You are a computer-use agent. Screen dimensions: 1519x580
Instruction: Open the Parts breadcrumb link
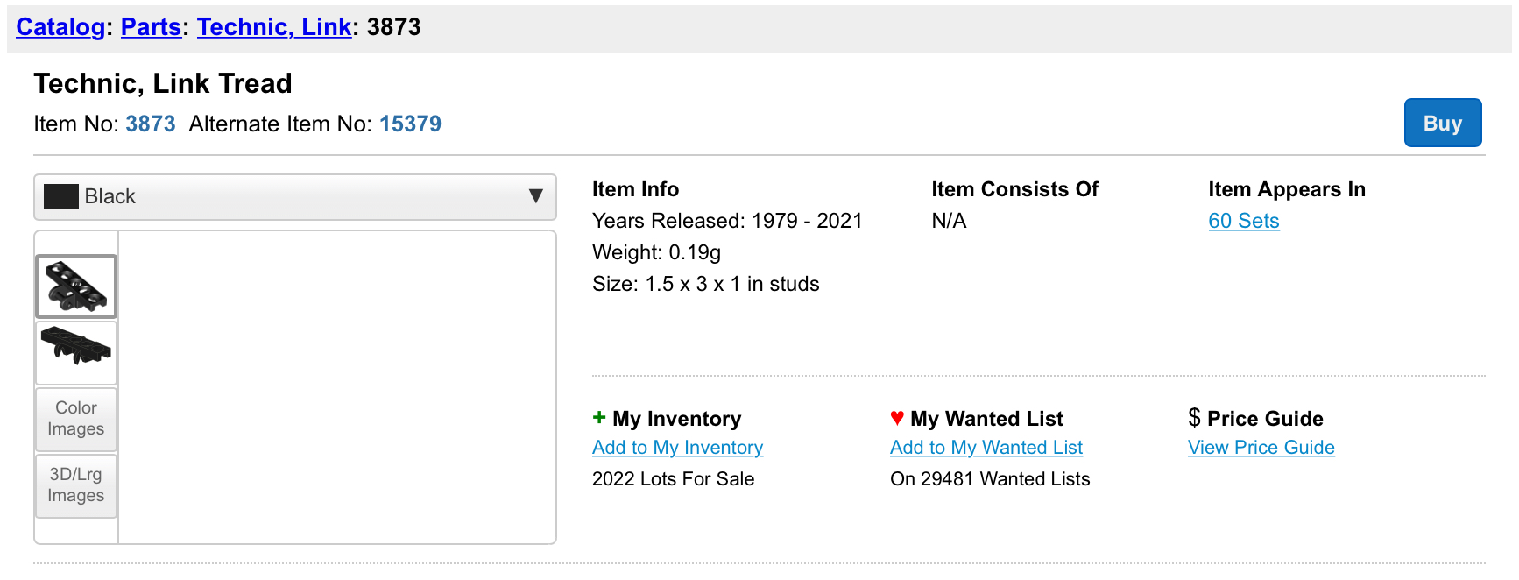[x=151, y=27]
